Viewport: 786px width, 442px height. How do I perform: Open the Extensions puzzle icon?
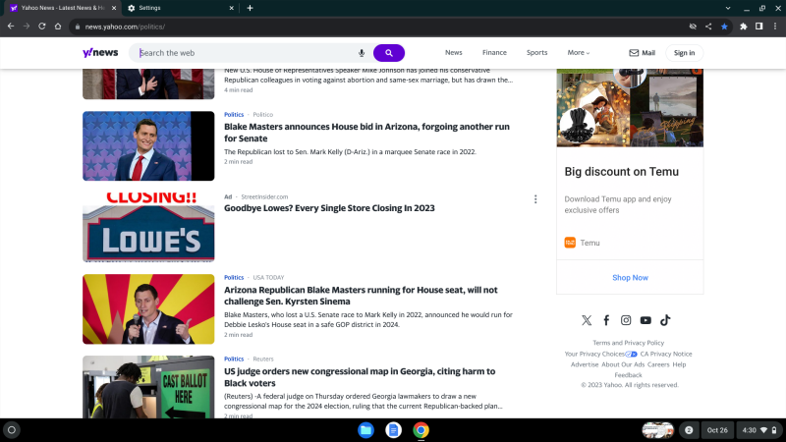(x=744, y=27)
